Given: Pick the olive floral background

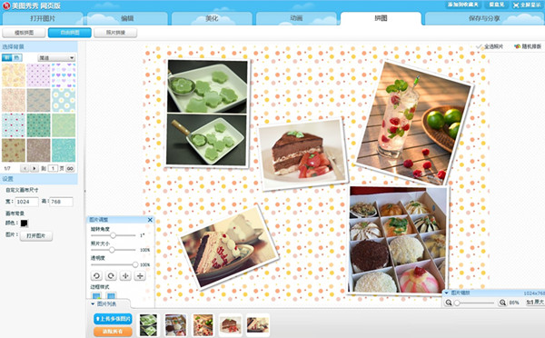Looking at the screenshot, I should click(14, 150).
